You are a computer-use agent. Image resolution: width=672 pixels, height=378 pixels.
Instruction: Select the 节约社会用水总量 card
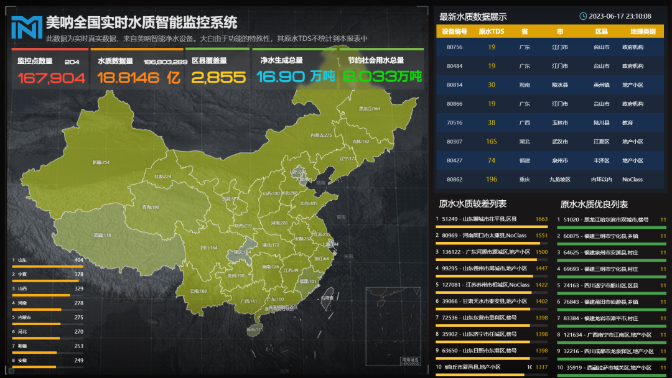coord(382,69)
